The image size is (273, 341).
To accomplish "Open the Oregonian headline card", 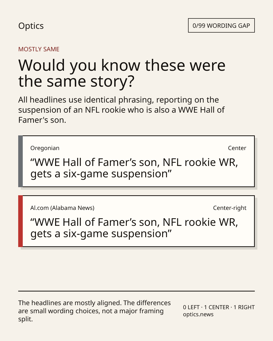I will tap(136, 161).
